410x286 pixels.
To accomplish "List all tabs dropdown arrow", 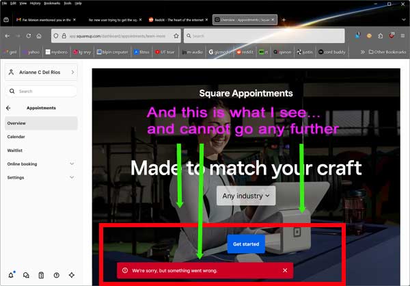I will point(403,20).
